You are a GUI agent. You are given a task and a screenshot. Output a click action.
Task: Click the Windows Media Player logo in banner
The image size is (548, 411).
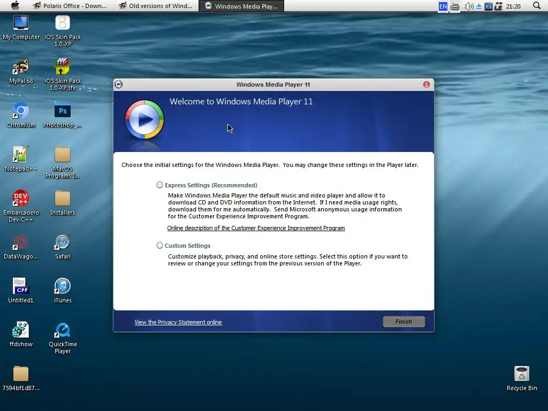tap(144, 120)
